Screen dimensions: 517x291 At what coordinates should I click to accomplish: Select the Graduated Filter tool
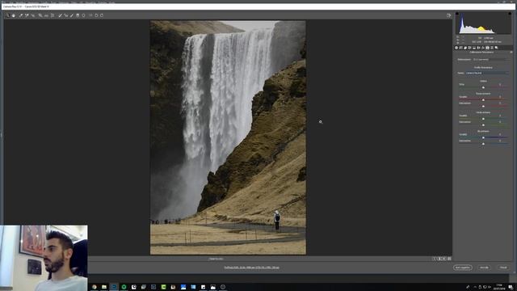pos(78,15)
